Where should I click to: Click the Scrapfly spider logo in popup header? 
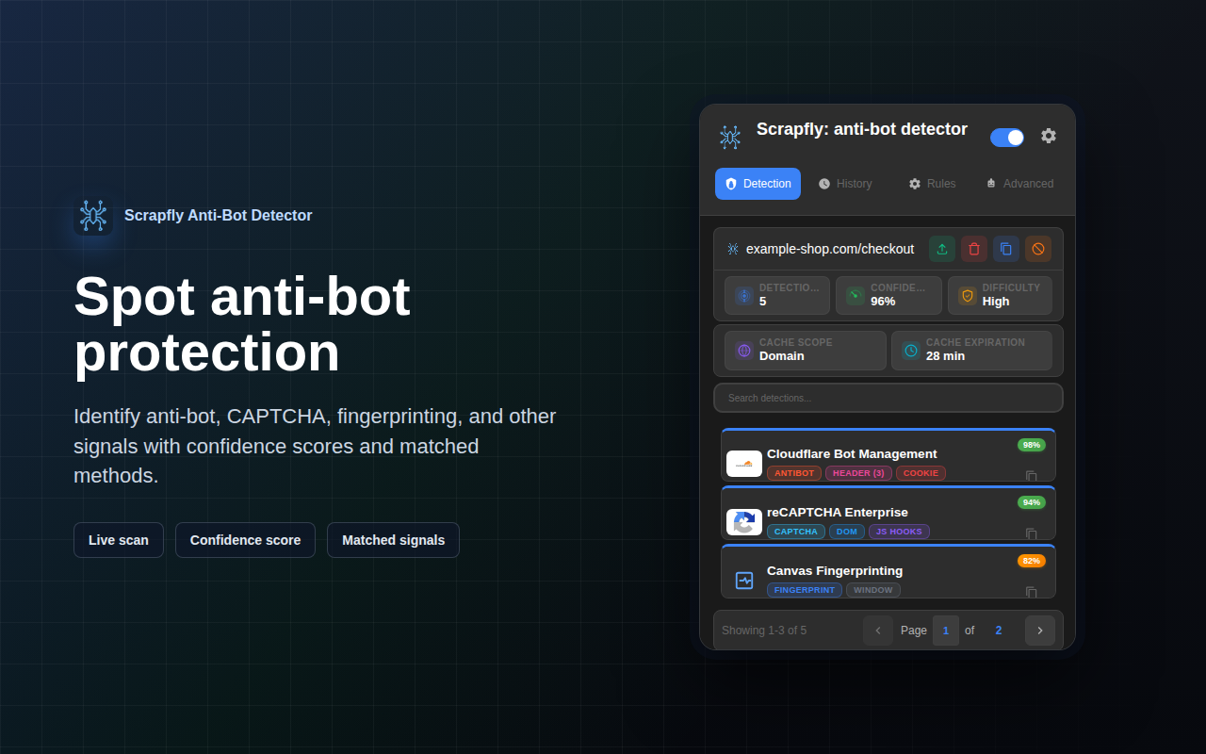(x=730, y=138)
